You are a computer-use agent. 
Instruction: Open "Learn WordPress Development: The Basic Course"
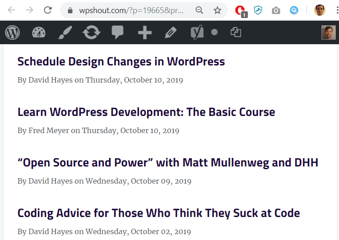pyautogui.click(x=146, y=112)
